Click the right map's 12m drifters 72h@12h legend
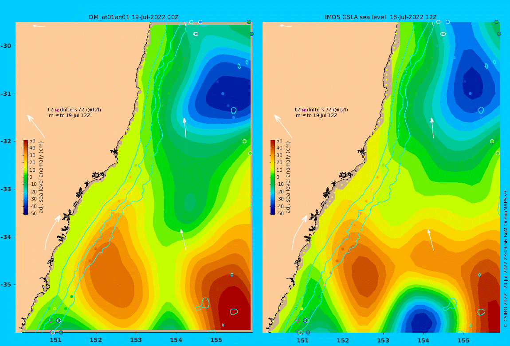The image size is (510, 346). click(x=321, y=110)
